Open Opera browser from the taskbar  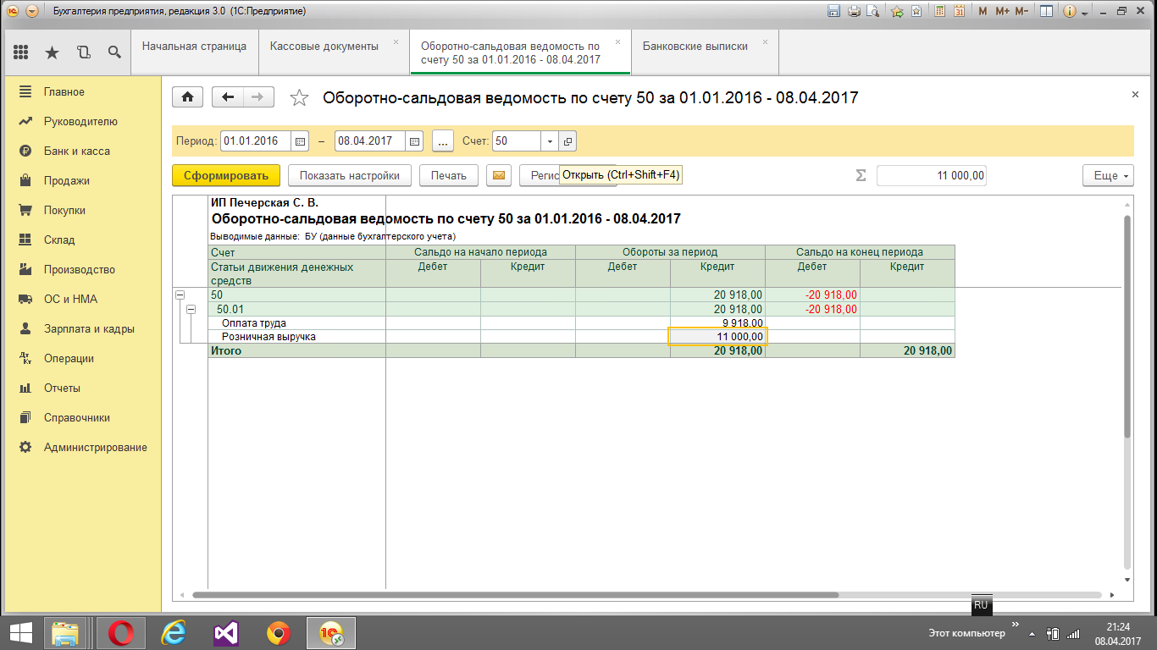[x=120, y=632]
